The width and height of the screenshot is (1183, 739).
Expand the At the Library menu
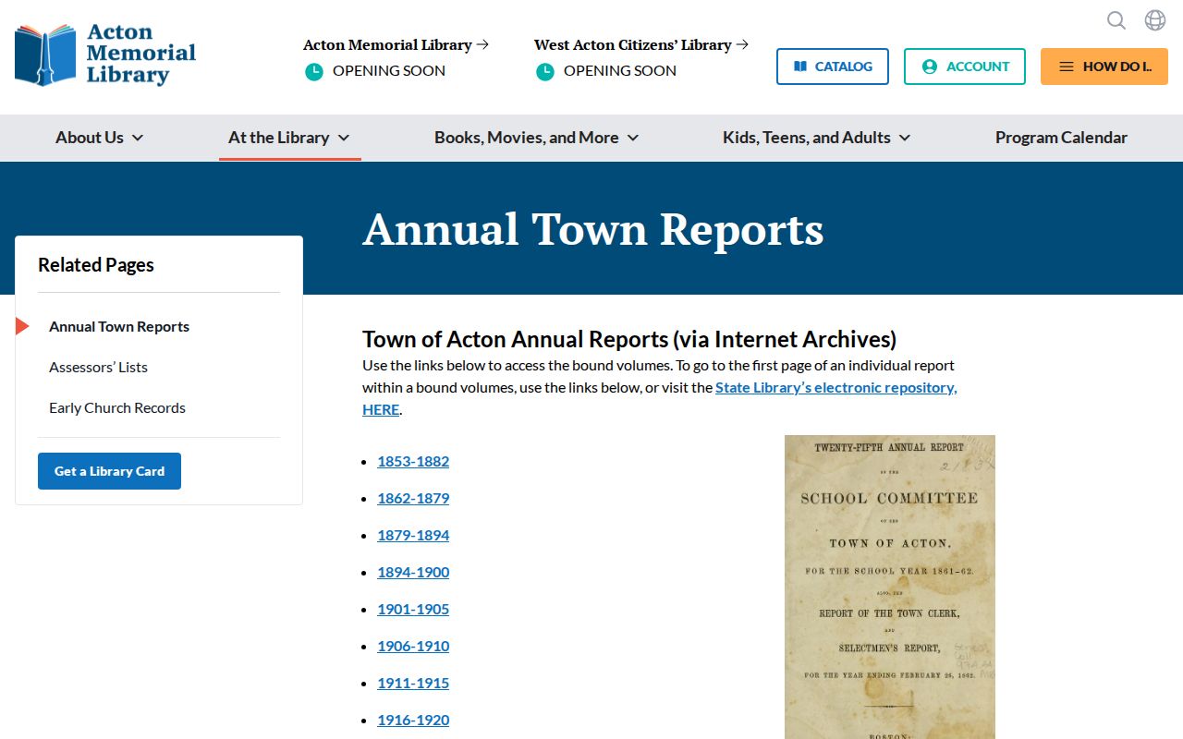289,138
